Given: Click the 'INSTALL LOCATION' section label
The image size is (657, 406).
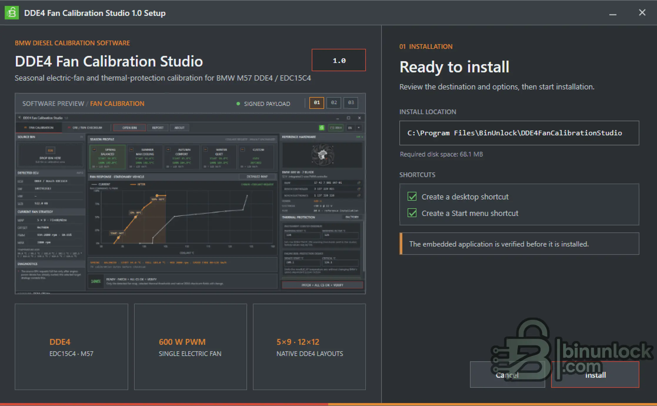Looking at the screenshot, I should click(x=428, y=112).
